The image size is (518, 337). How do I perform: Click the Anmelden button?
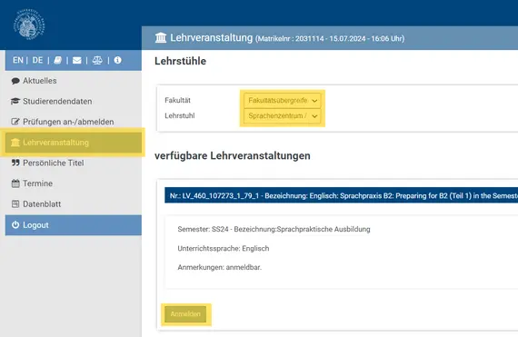(185, 314)
